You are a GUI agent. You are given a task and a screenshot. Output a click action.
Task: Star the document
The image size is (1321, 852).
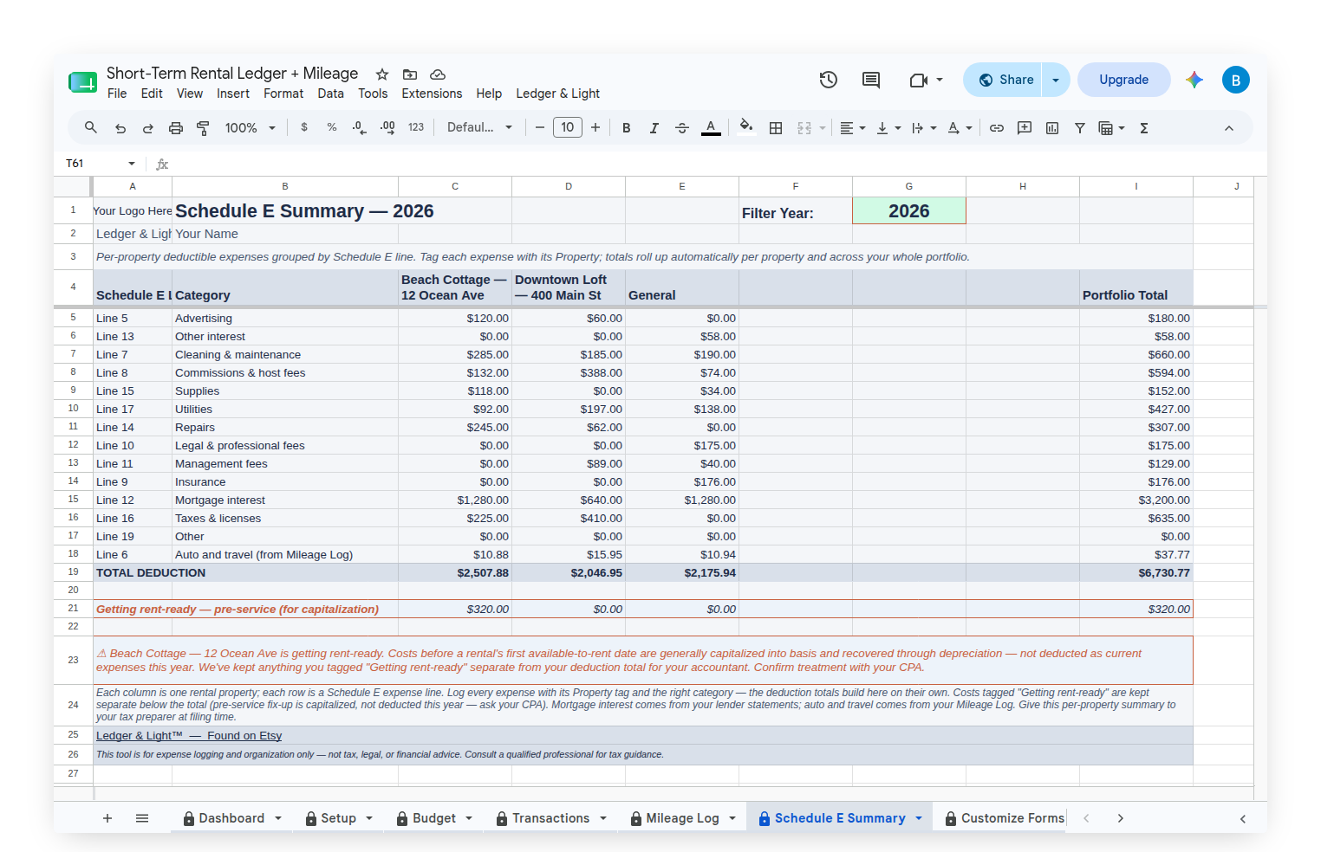coord(382,74)
